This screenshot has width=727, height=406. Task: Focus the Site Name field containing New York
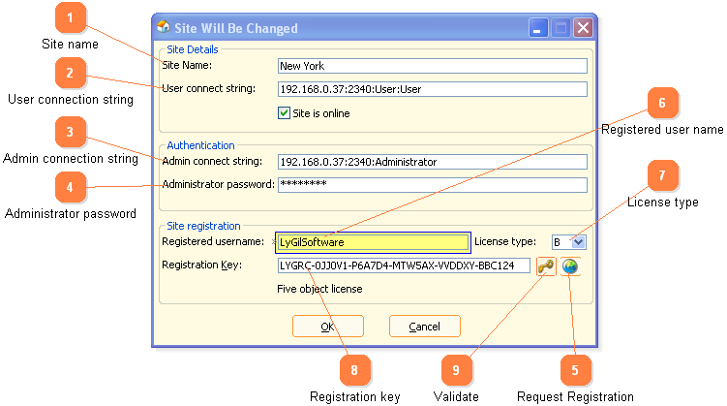tap(433, 66)
